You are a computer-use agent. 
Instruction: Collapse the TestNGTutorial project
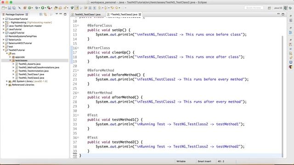pos(3,50)
